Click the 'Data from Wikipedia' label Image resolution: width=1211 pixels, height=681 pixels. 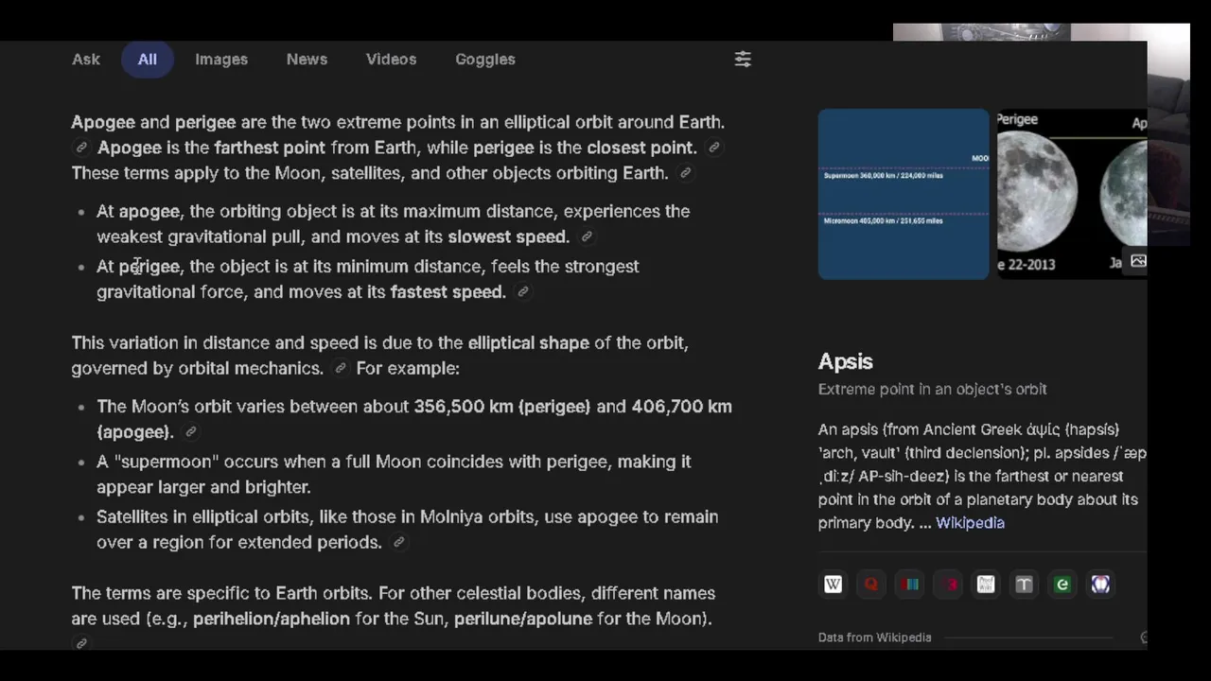[x=875, y=637]
